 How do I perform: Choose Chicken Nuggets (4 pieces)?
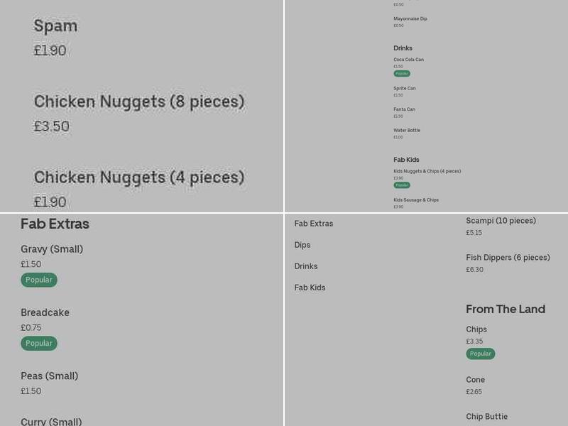pyautogui.click(x=138, y=177)
